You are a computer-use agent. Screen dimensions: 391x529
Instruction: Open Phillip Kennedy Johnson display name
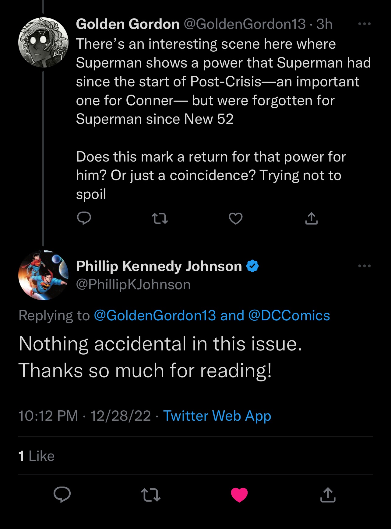click(159, 266)
